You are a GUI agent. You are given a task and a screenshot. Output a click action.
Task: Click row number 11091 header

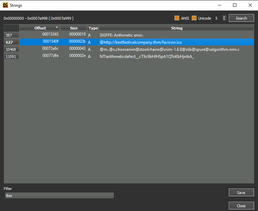(x=11, y=57)
